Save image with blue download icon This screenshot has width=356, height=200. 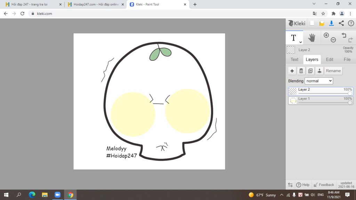tap(331, 23)
